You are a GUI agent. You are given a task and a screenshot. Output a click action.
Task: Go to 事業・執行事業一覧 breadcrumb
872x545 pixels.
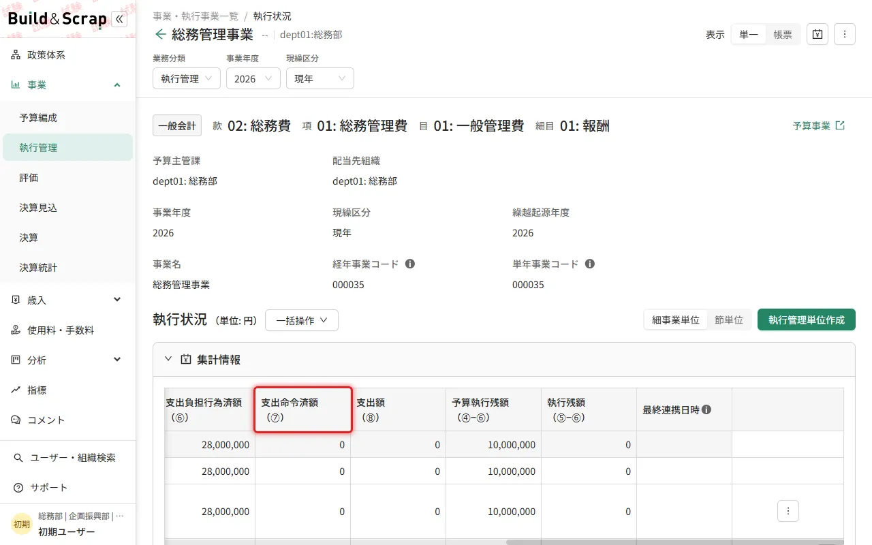pyautogui.click(x=196, y=16)
